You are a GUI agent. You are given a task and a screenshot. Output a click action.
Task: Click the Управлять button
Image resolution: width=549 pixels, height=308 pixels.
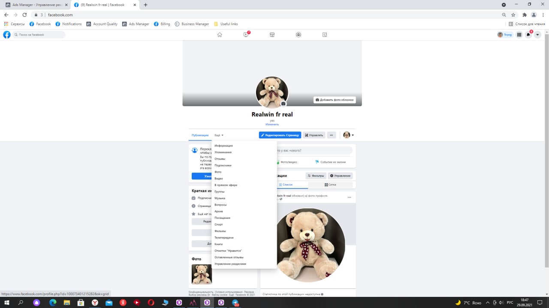tap(314, 135)
